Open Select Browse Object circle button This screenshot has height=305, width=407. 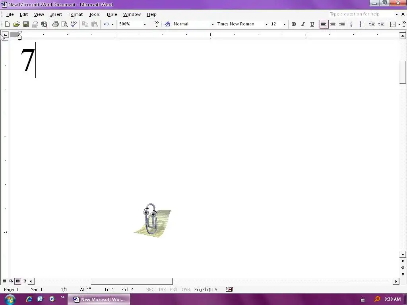click(403, 267)
